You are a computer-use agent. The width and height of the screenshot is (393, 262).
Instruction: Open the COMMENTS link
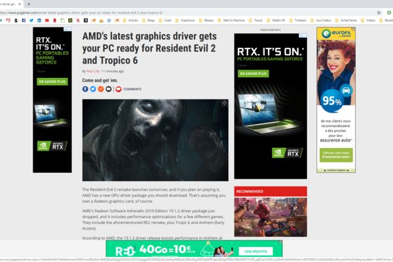point(132,89)
